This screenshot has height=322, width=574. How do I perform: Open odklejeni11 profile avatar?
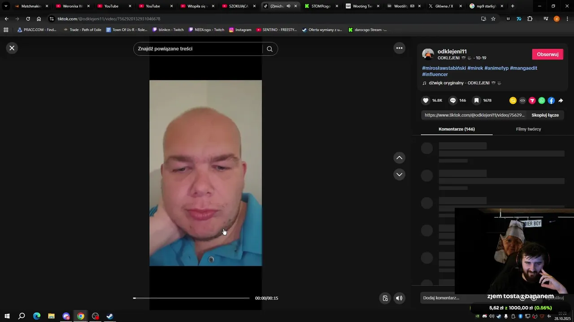428,54
